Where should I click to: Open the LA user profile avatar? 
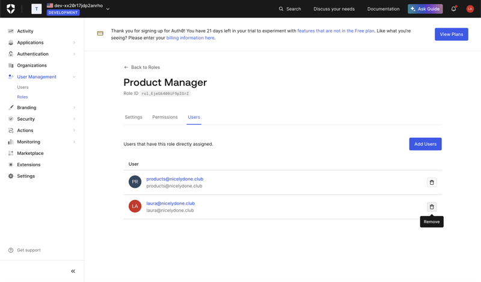470,9
